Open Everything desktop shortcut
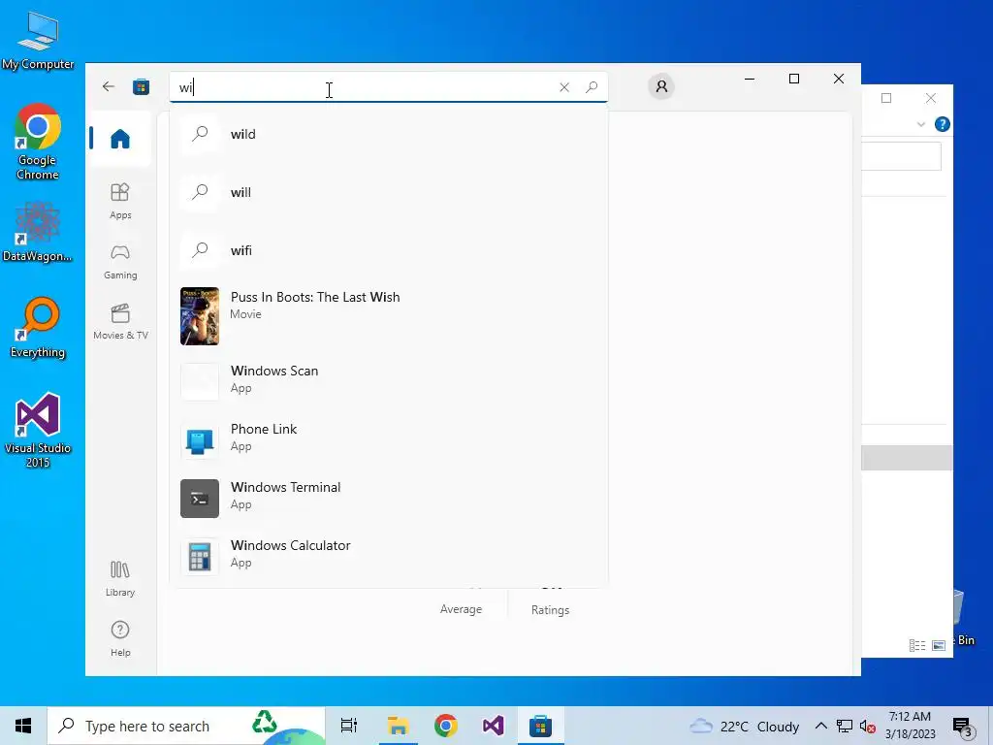The image size is (993, 745). (x=38, y=328)
